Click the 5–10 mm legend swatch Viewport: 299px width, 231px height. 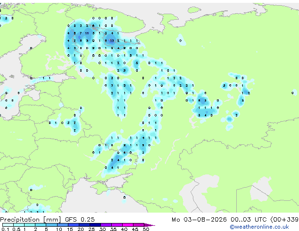(51, 225)
